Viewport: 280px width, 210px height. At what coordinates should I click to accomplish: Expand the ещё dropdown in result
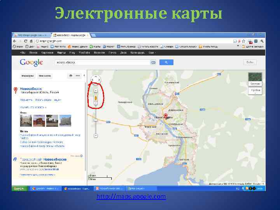[58, 100]
